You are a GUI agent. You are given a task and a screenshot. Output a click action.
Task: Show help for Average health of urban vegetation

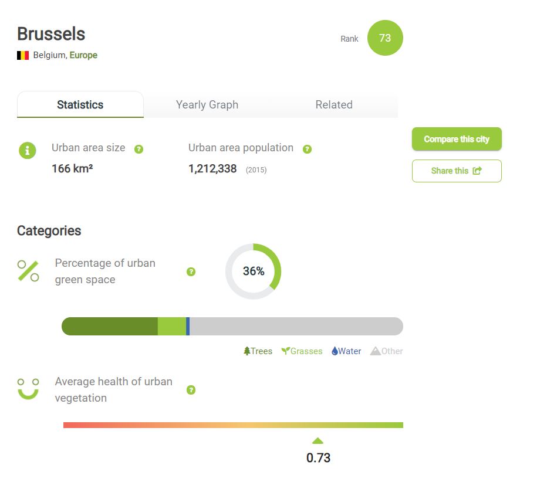click(191, 390)
